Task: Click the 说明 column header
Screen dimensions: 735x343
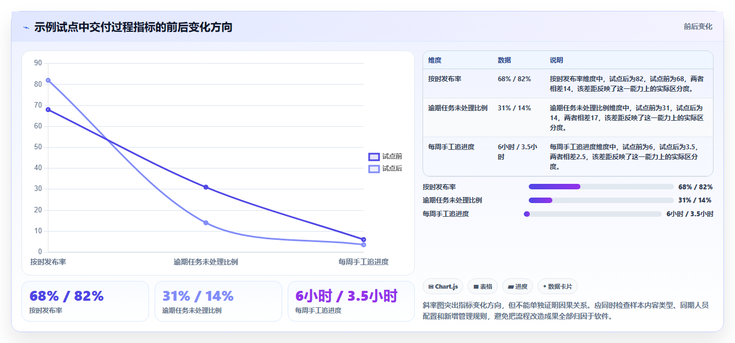Action: pos(557,60)
